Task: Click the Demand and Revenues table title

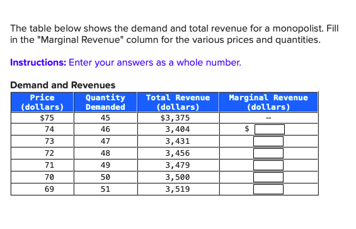Action: tap(63, 85)
